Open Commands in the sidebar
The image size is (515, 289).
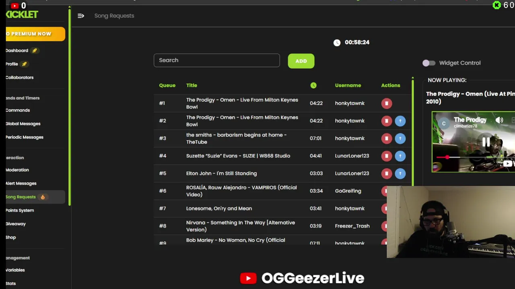18,110
